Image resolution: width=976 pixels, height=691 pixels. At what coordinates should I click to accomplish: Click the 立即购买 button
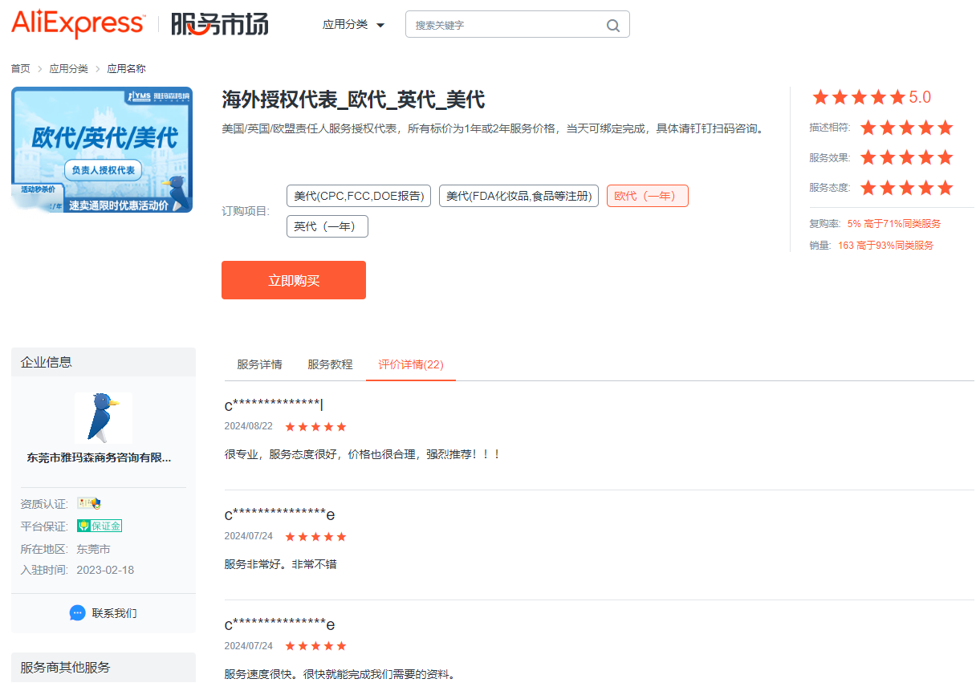coord(294,280)
